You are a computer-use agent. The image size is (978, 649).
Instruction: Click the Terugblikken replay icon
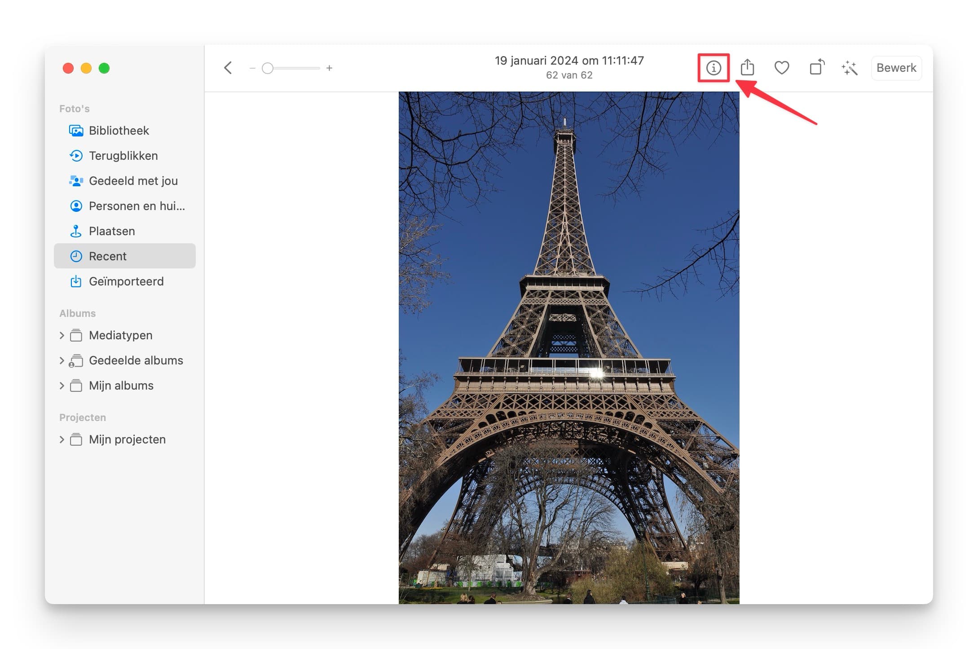click(x=76, y=156)
